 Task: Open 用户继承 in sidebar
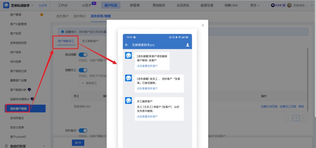(16, 52)
